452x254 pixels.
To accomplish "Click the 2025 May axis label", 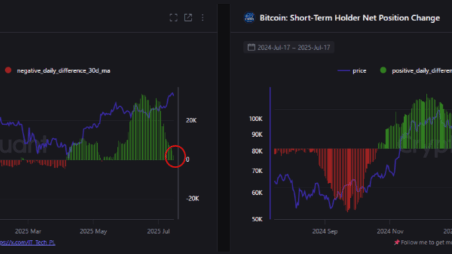I will (93, 231).
